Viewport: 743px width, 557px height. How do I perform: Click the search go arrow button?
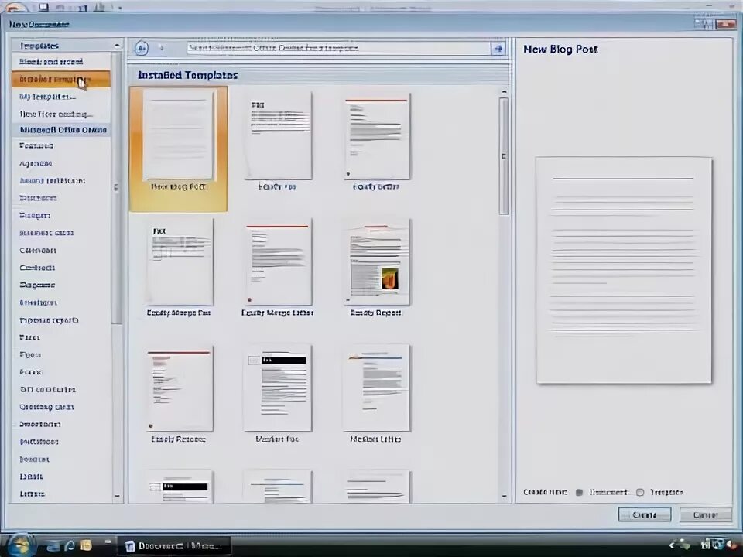point(498,48)
